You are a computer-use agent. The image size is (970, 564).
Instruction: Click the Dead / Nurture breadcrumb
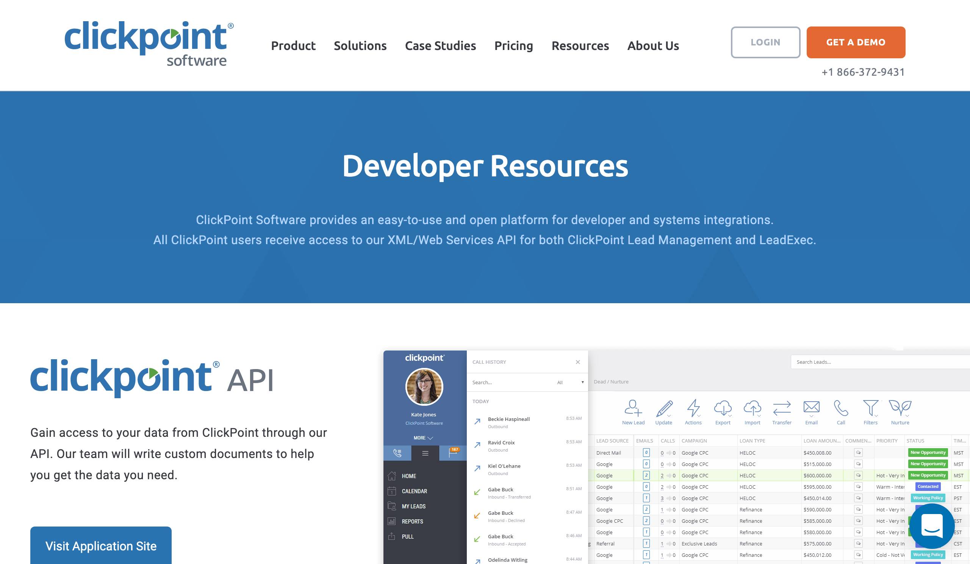pos(611,382)
